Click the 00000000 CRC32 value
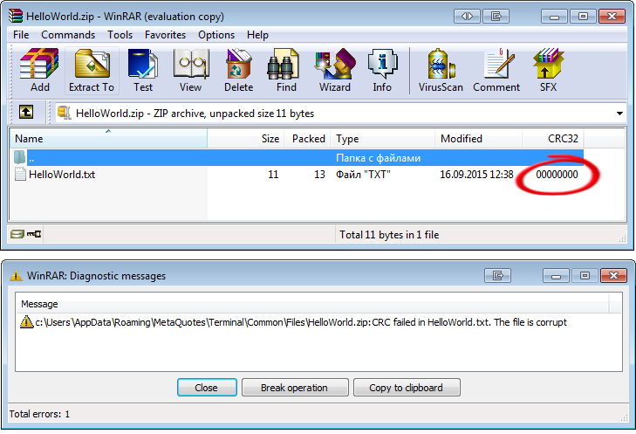Viewport: 636px width, 434px height. 557,174
